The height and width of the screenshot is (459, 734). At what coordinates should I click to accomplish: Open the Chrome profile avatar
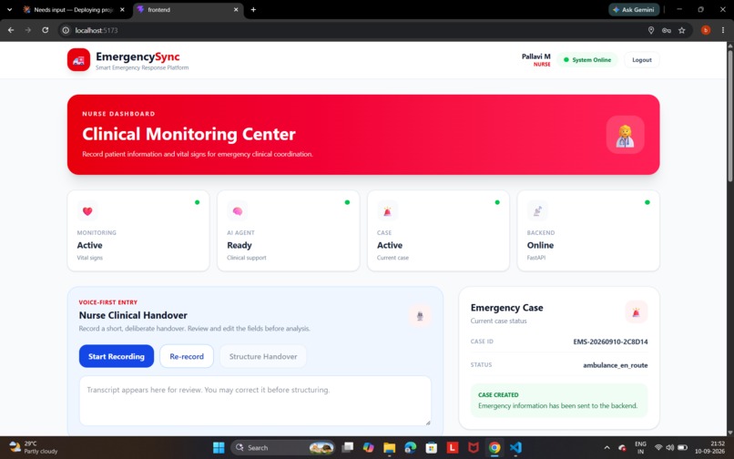(706, 30)
